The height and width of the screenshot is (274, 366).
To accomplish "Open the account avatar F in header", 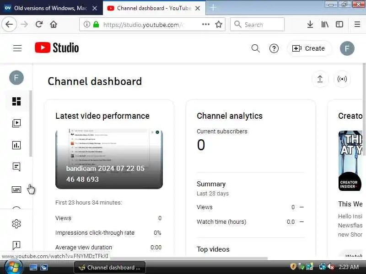I will click(347, 48).
